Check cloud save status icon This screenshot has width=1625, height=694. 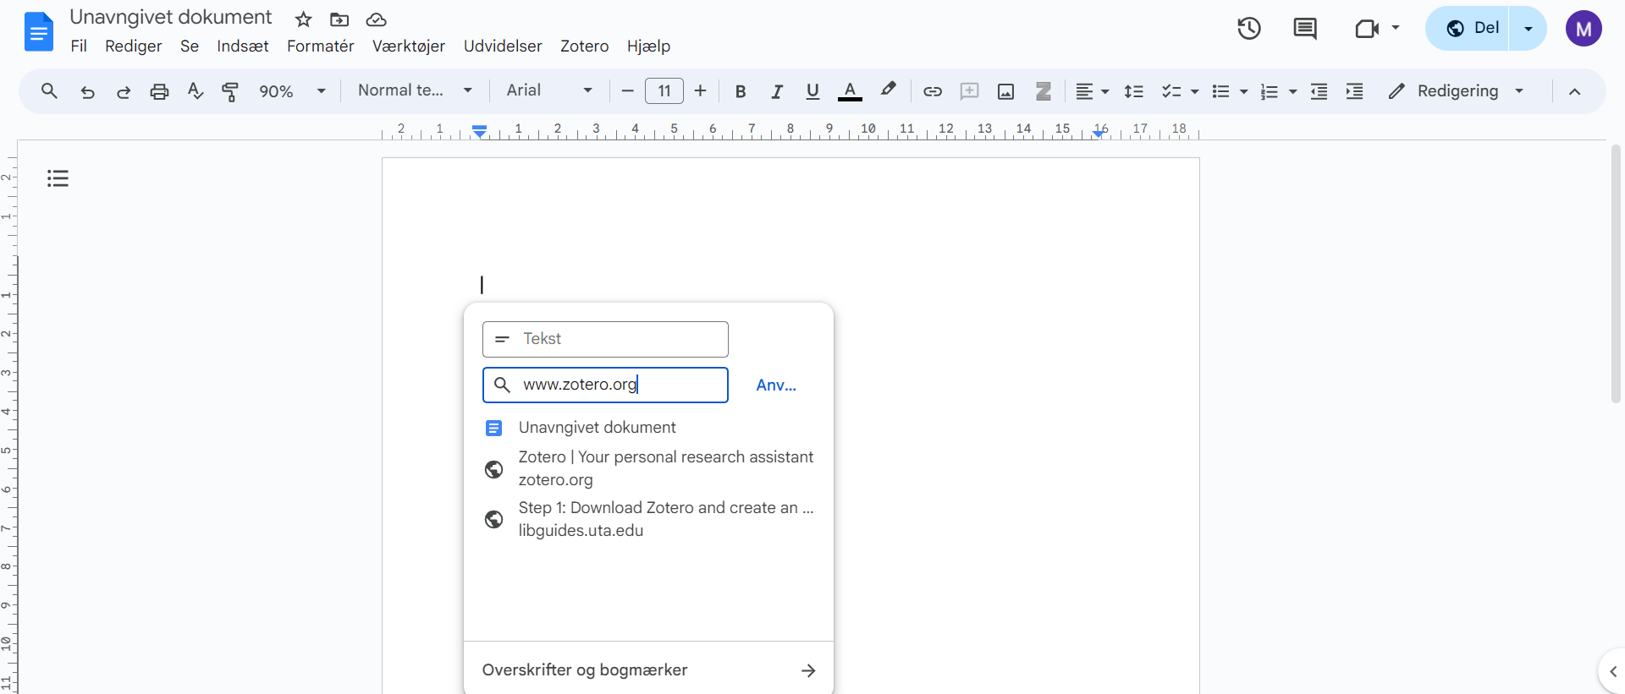point(377,19)
